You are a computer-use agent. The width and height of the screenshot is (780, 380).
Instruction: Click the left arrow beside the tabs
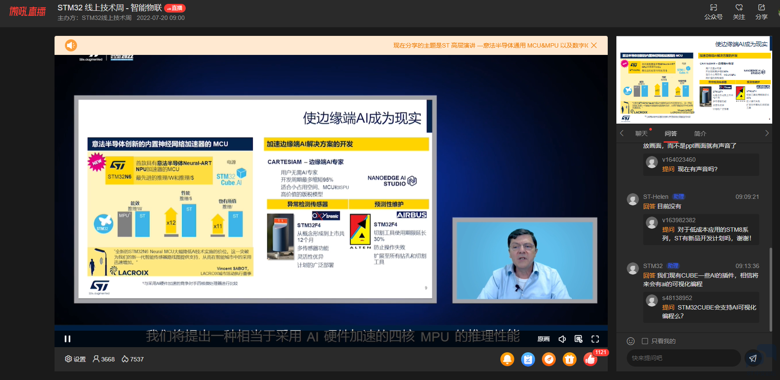[x=622, y=133]
